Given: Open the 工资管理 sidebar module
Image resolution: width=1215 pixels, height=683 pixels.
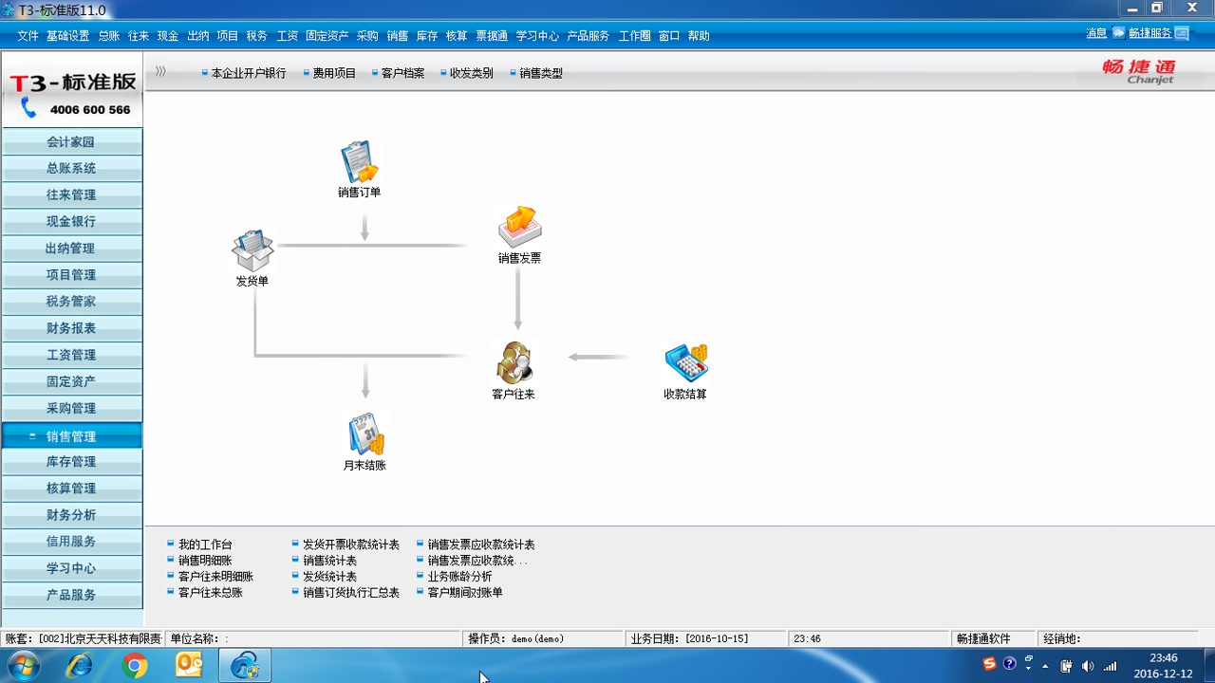Looking at the screenshot, I should pyautogui.click(x=72, y=354).
